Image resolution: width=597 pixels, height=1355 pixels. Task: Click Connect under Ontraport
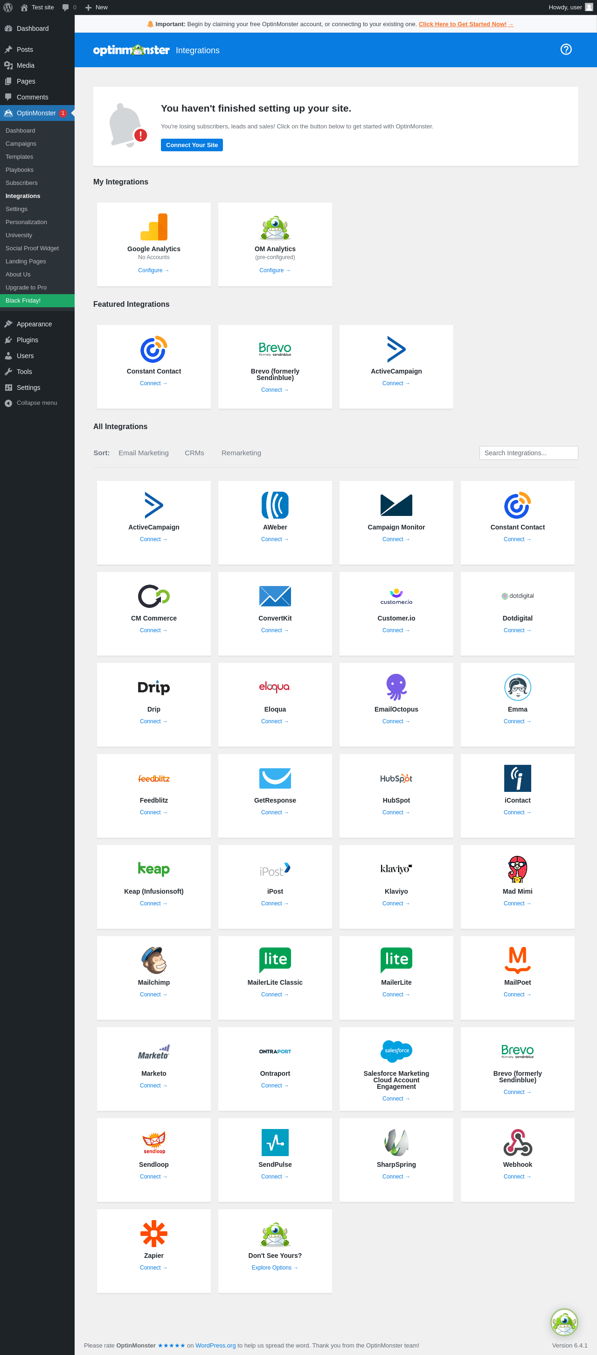pos(275,1085)
